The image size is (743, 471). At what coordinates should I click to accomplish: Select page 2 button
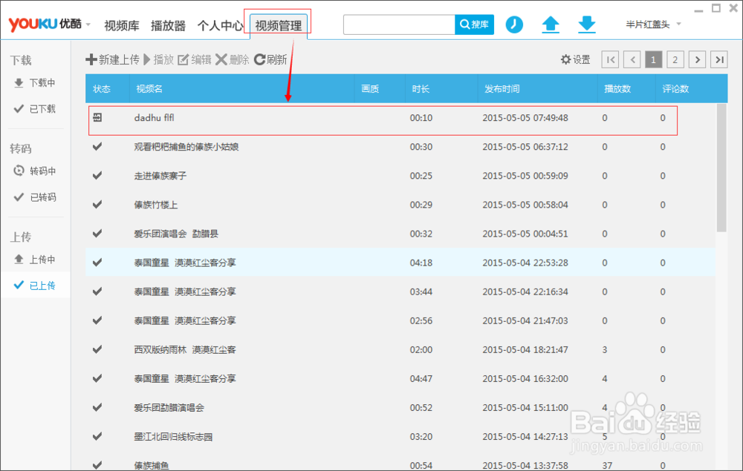(x=675, y=59)
